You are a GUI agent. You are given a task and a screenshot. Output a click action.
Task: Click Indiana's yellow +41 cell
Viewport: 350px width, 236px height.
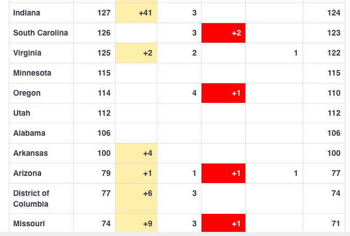[136, 13]
